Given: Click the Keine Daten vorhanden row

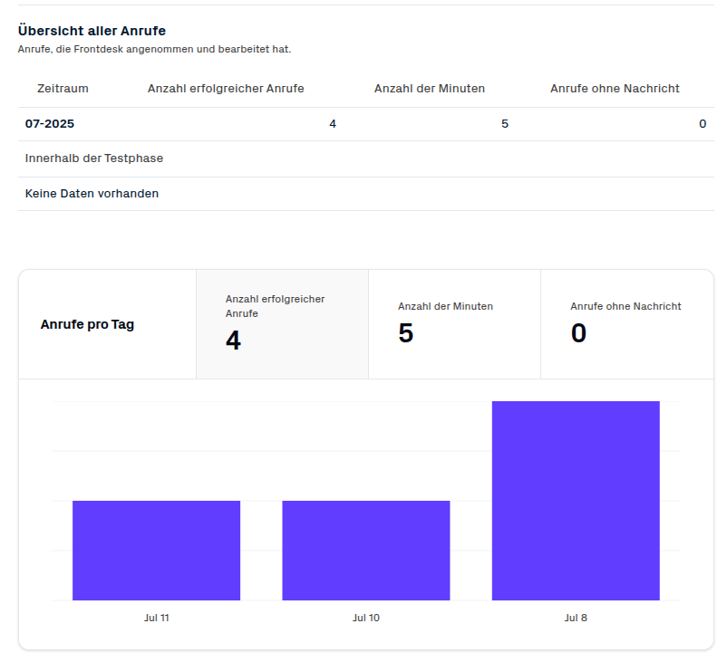Looking at the screenshot, I should pyautogui.click(x=366, y=194).
